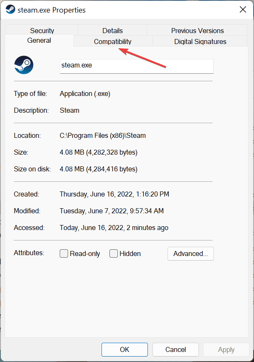Image resolution: width=254 pixels, height=362 pixels.
Task: Click the greyed-out Apply button
Action: (226, 349)
